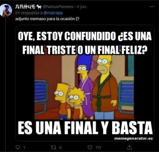View the 712 likes count
The height and width of the screenshot is (152, 159).
coord(98,147)
